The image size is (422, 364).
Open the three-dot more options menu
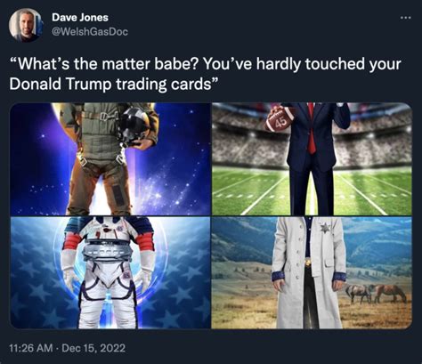click(405, 18)
